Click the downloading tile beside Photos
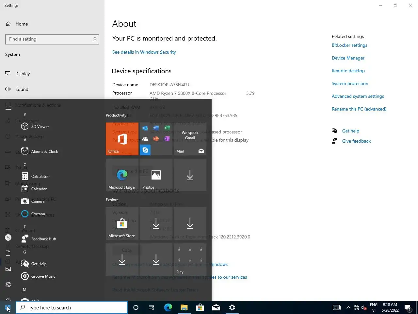Viewport: 418px width, 314px height. click(x=190, y=175)
